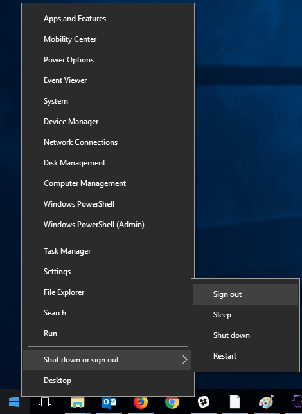Open Google Chrome from the taskbar

pyautogui.click(x=172, y=402)
